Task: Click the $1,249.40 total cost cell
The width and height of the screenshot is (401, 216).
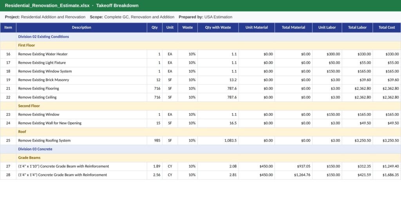Action: 387,166
